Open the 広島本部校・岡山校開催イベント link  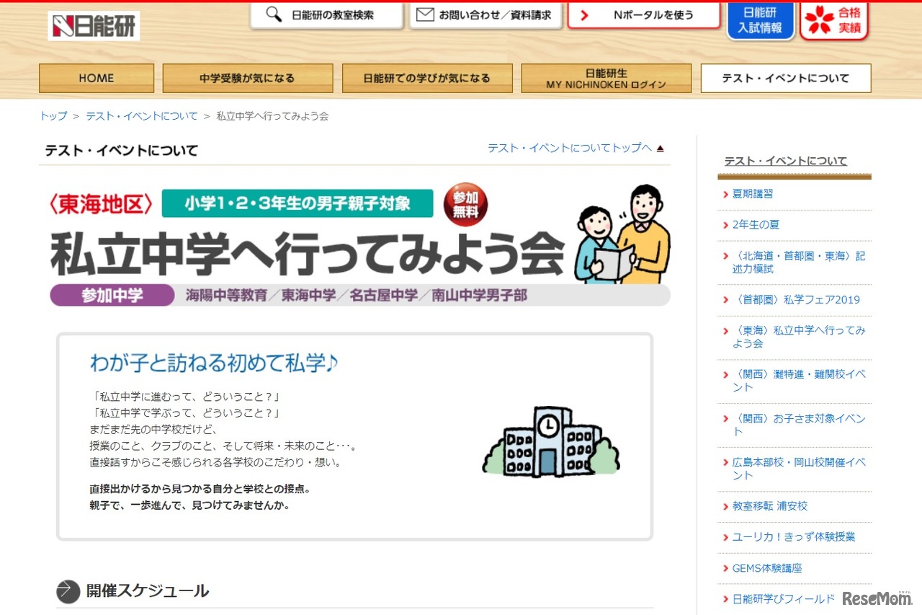click(799, 469)
